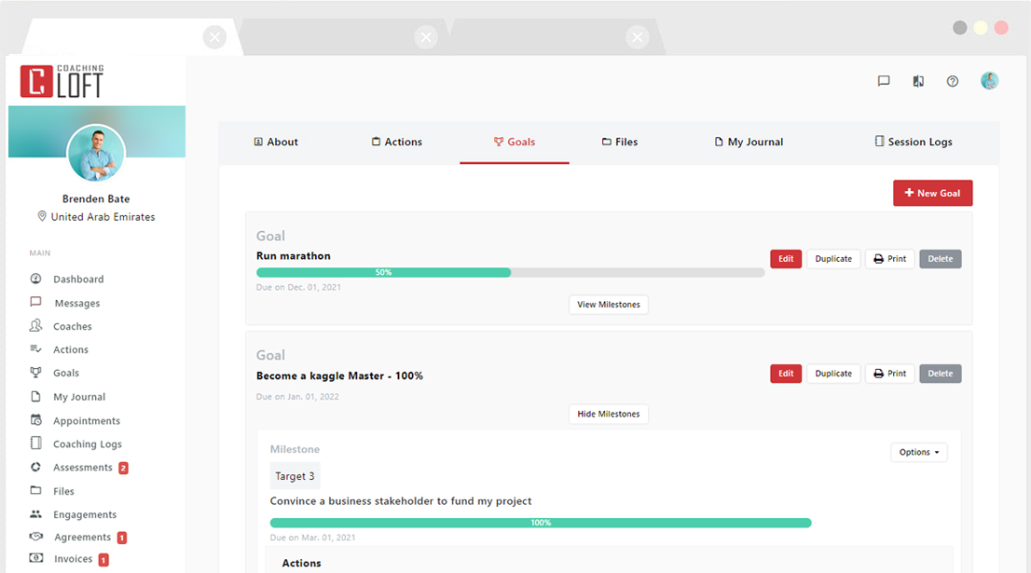Open the Assessments sidebar icon
1031x573 pixels.
click(x=36, y=468)
